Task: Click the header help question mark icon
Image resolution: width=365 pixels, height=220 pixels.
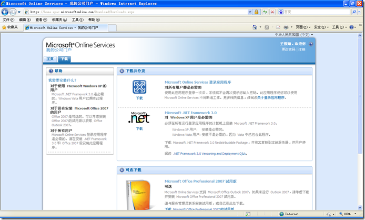Action: pyautogui.click(x=311, y=44)
